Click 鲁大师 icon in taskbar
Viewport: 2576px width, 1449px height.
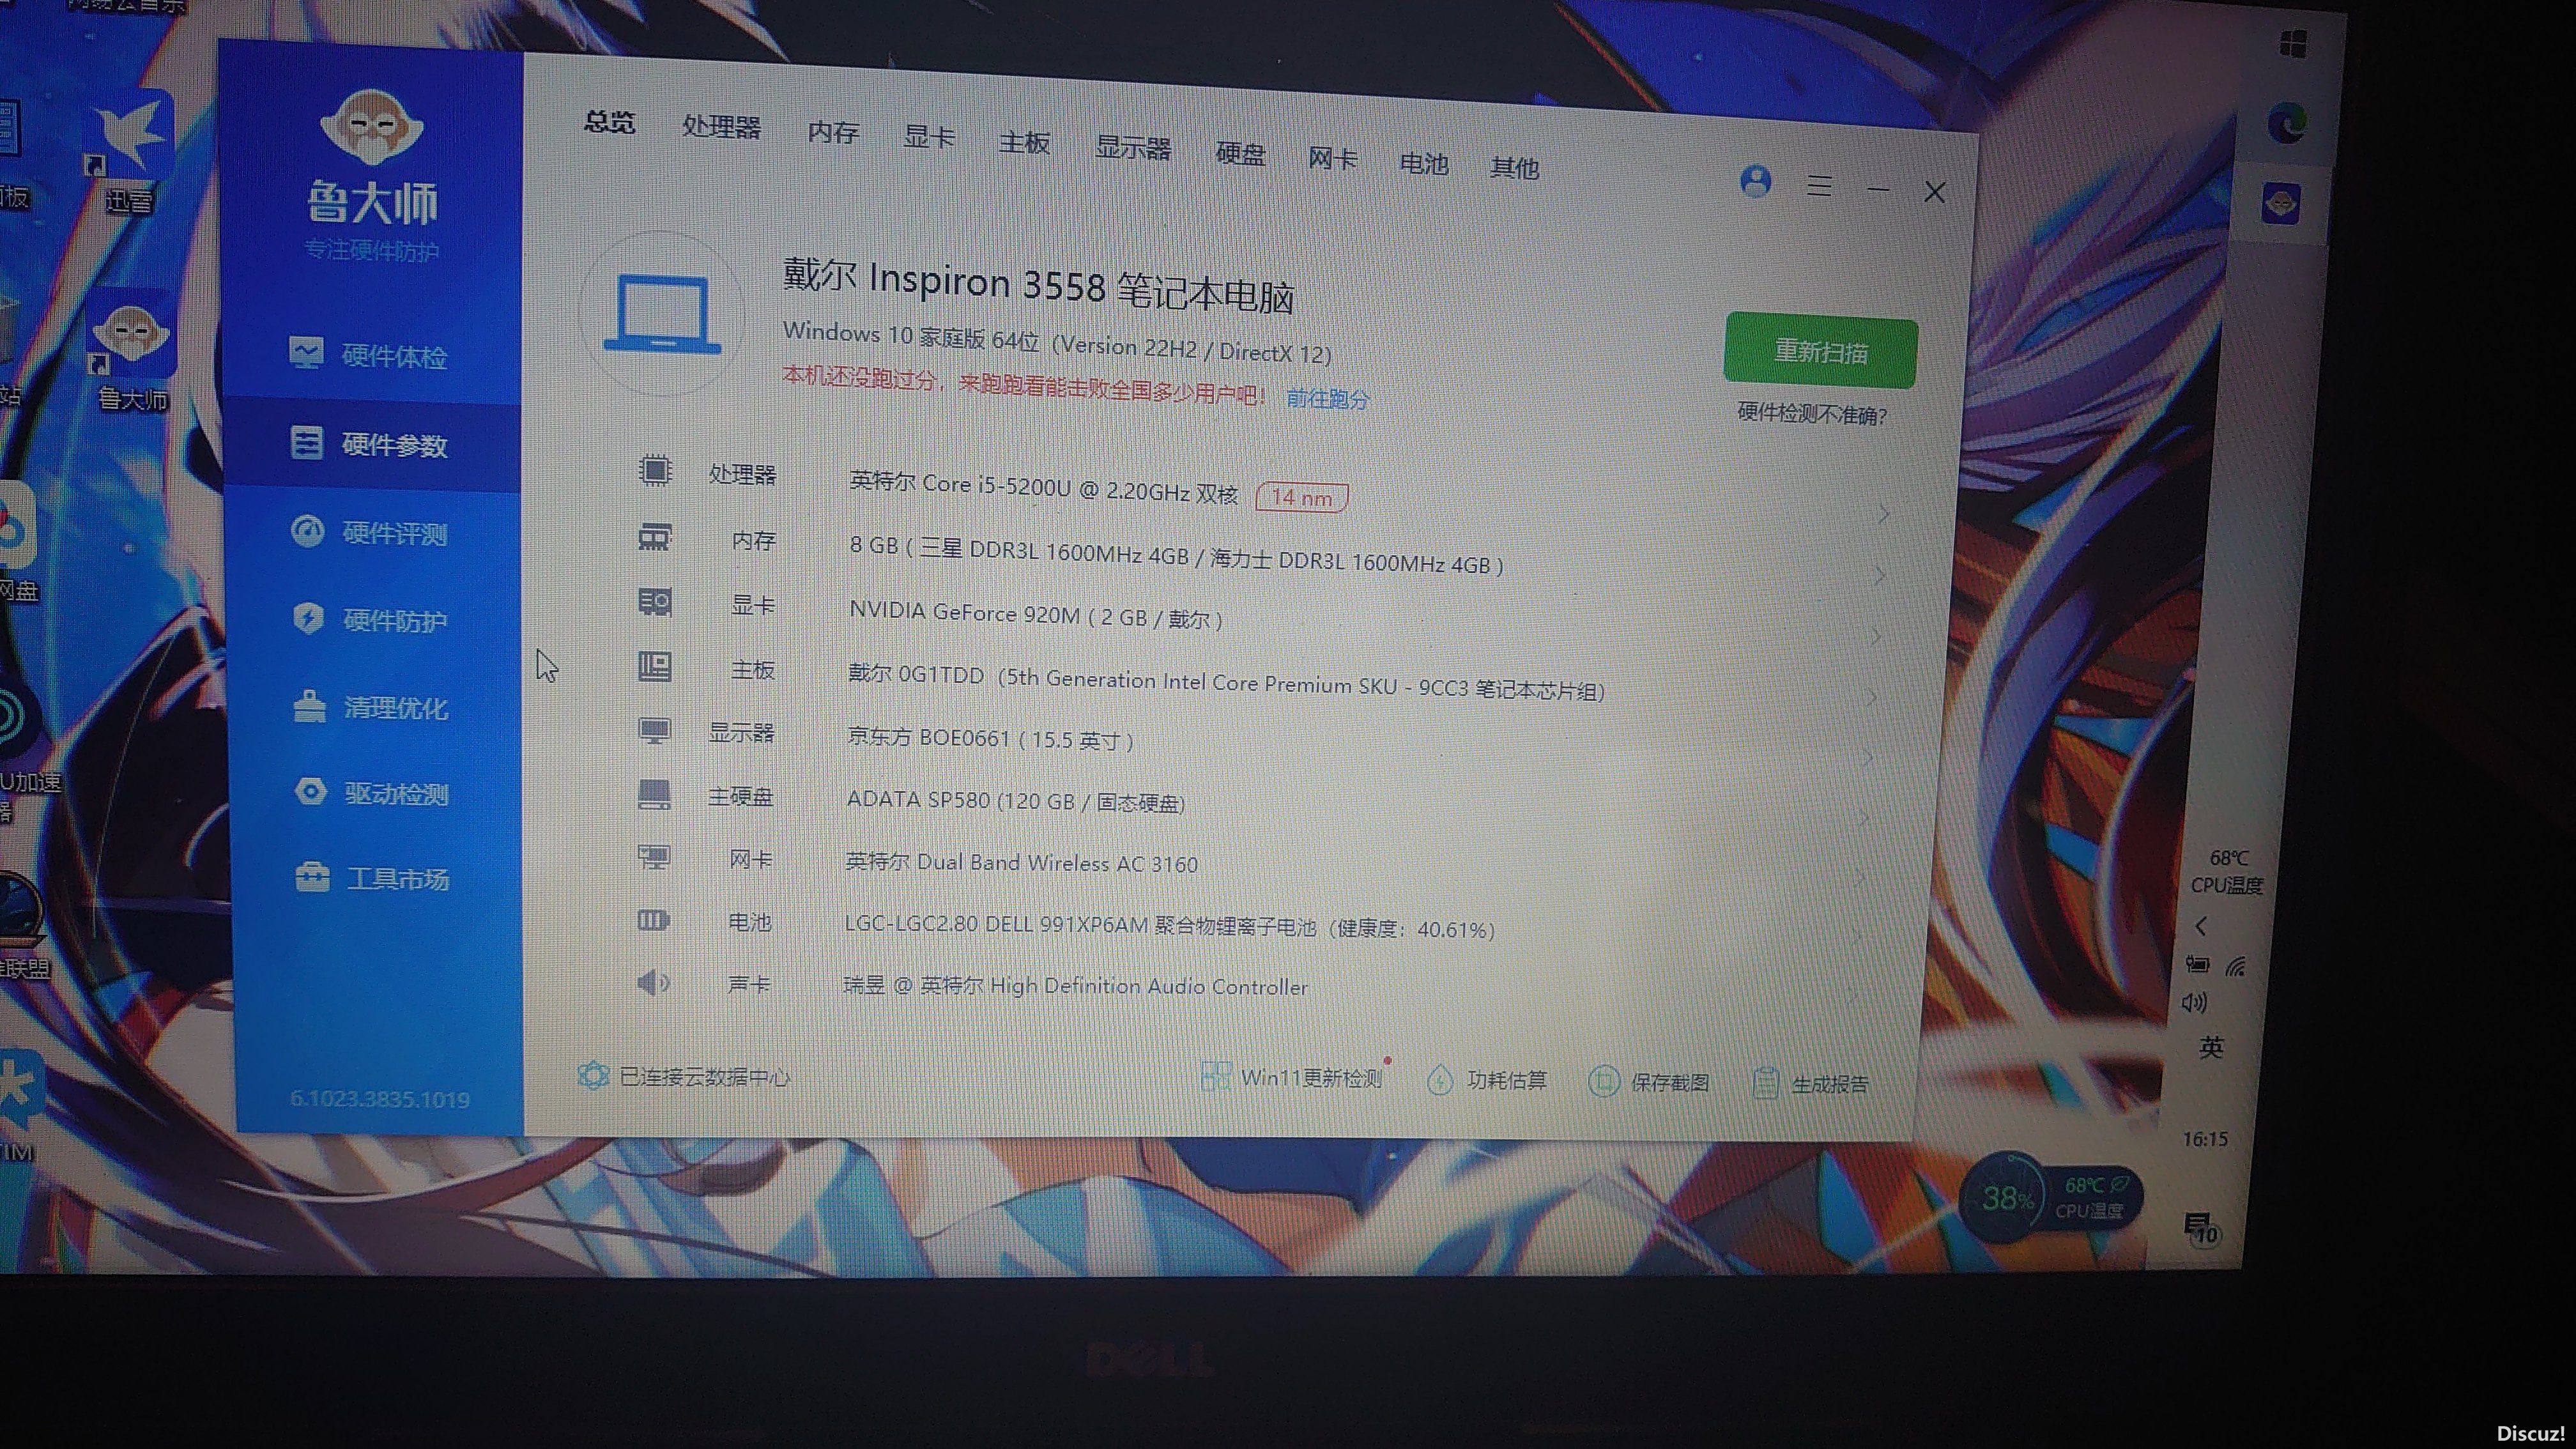[2281, 203]
